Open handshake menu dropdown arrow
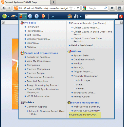 pyautogui.click(x=17, y=17)
